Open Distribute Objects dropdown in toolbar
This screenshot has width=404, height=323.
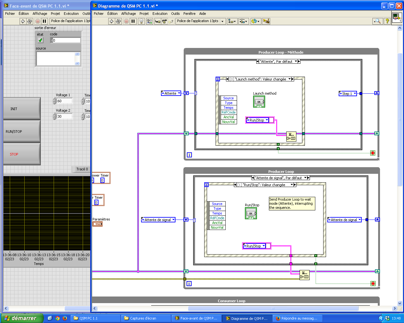coord(243,21)
